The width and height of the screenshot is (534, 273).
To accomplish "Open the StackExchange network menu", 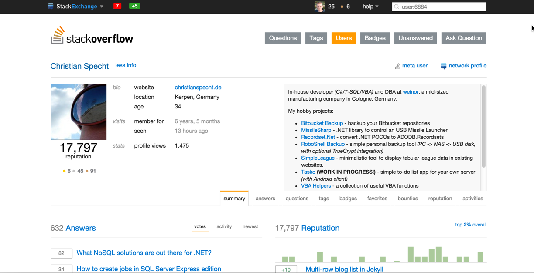I will point(75,7).
